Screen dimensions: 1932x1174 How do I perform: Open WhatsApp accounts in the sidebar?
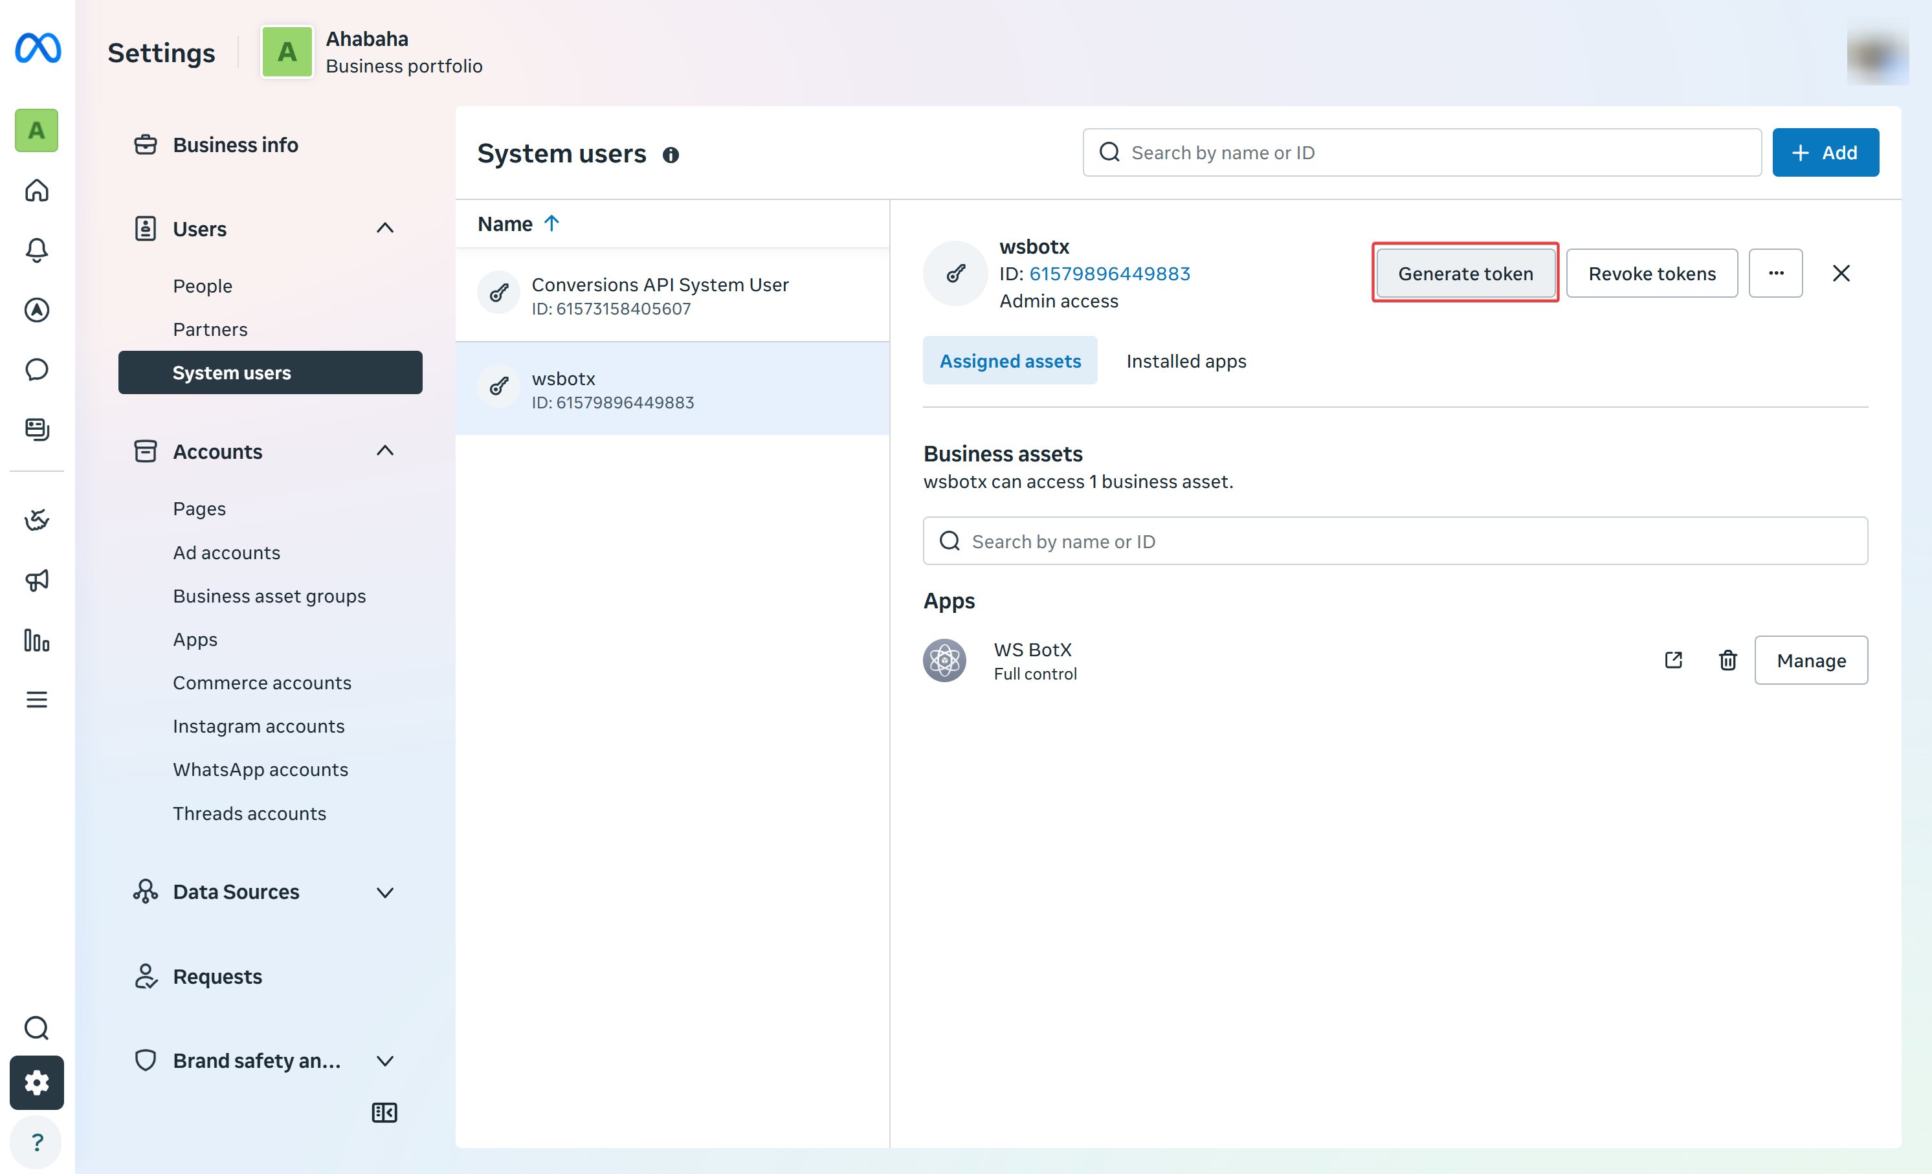point(260,770)
